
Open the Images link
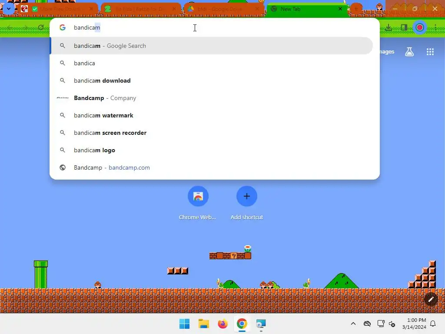click(387, 52)
